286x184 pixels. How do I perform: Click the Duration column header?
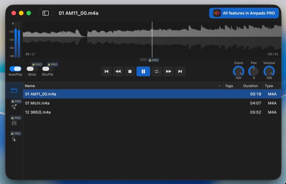(250, 86)
